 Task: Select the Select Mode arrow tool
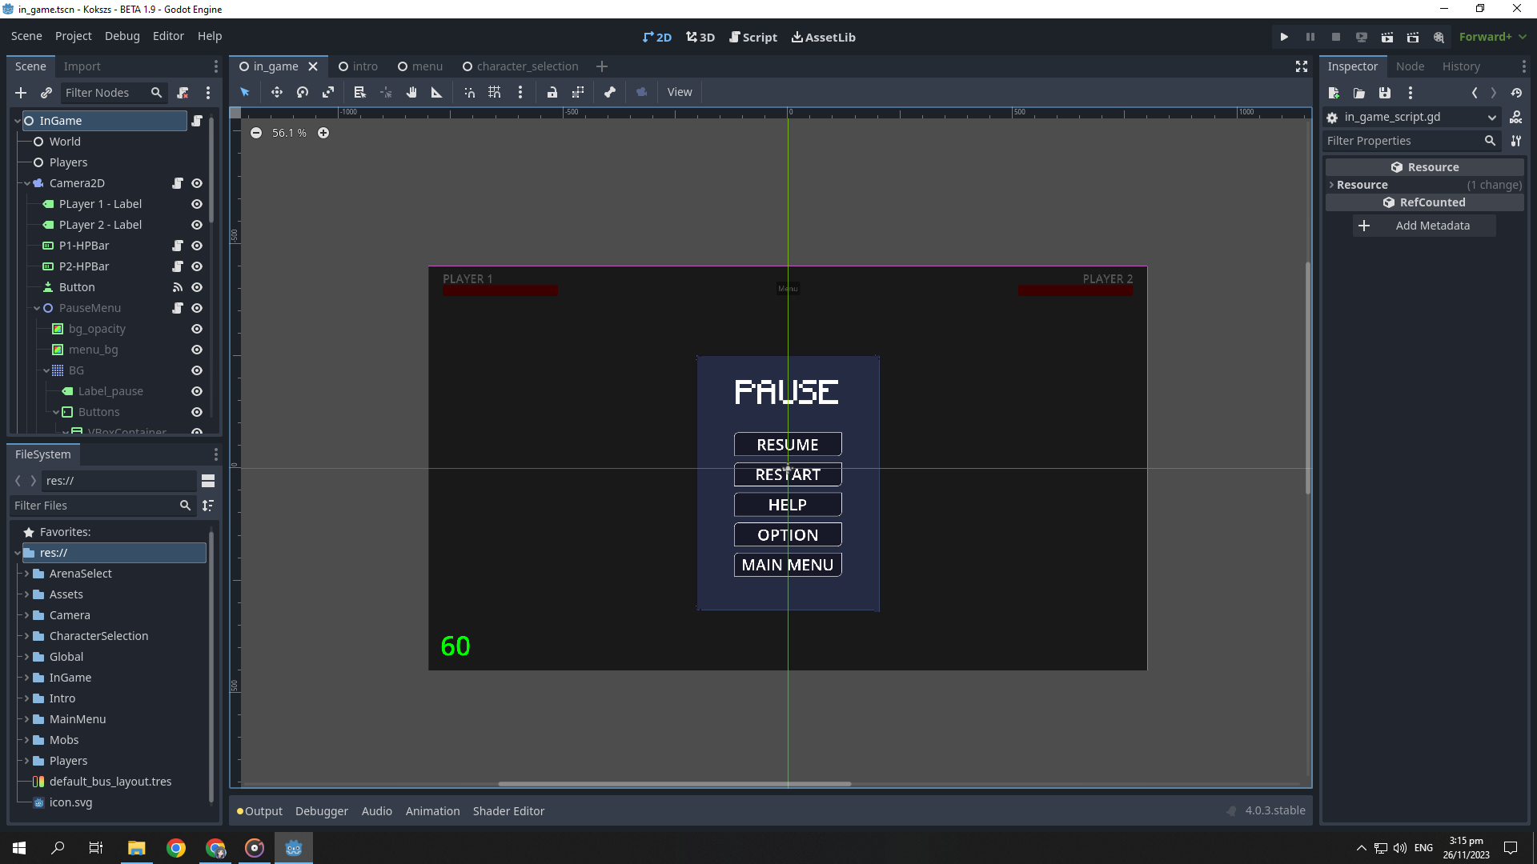click(x=245, y=92)
